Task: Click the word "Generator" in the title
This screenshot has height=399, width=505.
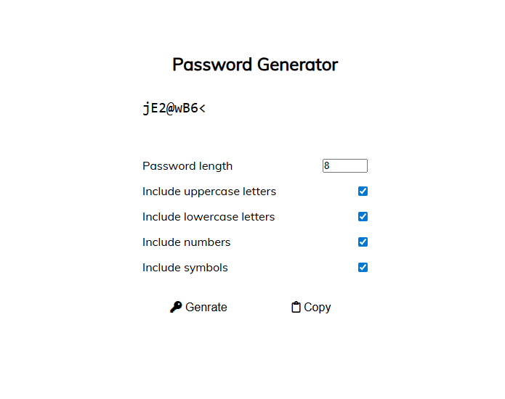Action: click(x=296, y=65)
